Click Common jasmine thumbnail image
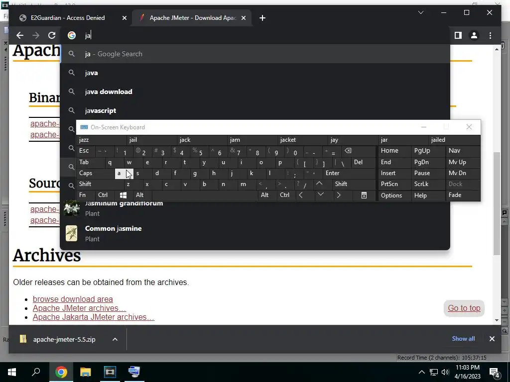The width and height of the screenshot is (510, 382). point(72,233)
